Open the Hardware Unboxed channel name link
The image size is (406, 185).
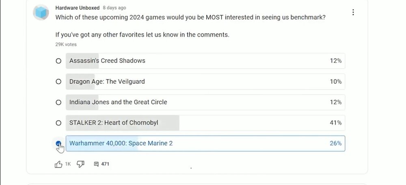click(x=77, y=8)
